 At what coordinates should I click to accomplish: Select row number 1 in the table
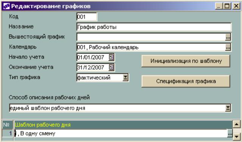coord(8,133)
